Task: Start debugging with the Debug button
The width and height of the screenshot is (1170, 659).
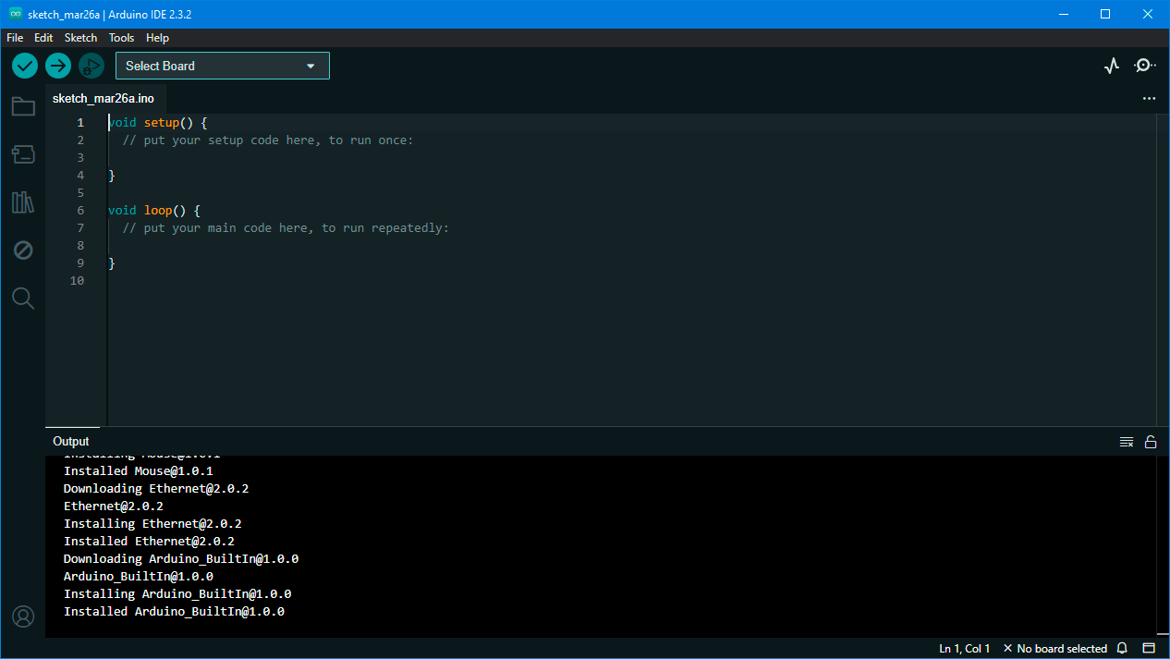Action: (91, 66)
